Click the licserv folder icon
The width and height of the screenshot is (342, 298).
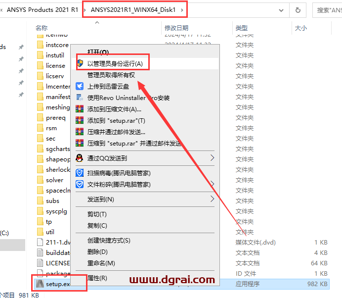coord(40,76)
